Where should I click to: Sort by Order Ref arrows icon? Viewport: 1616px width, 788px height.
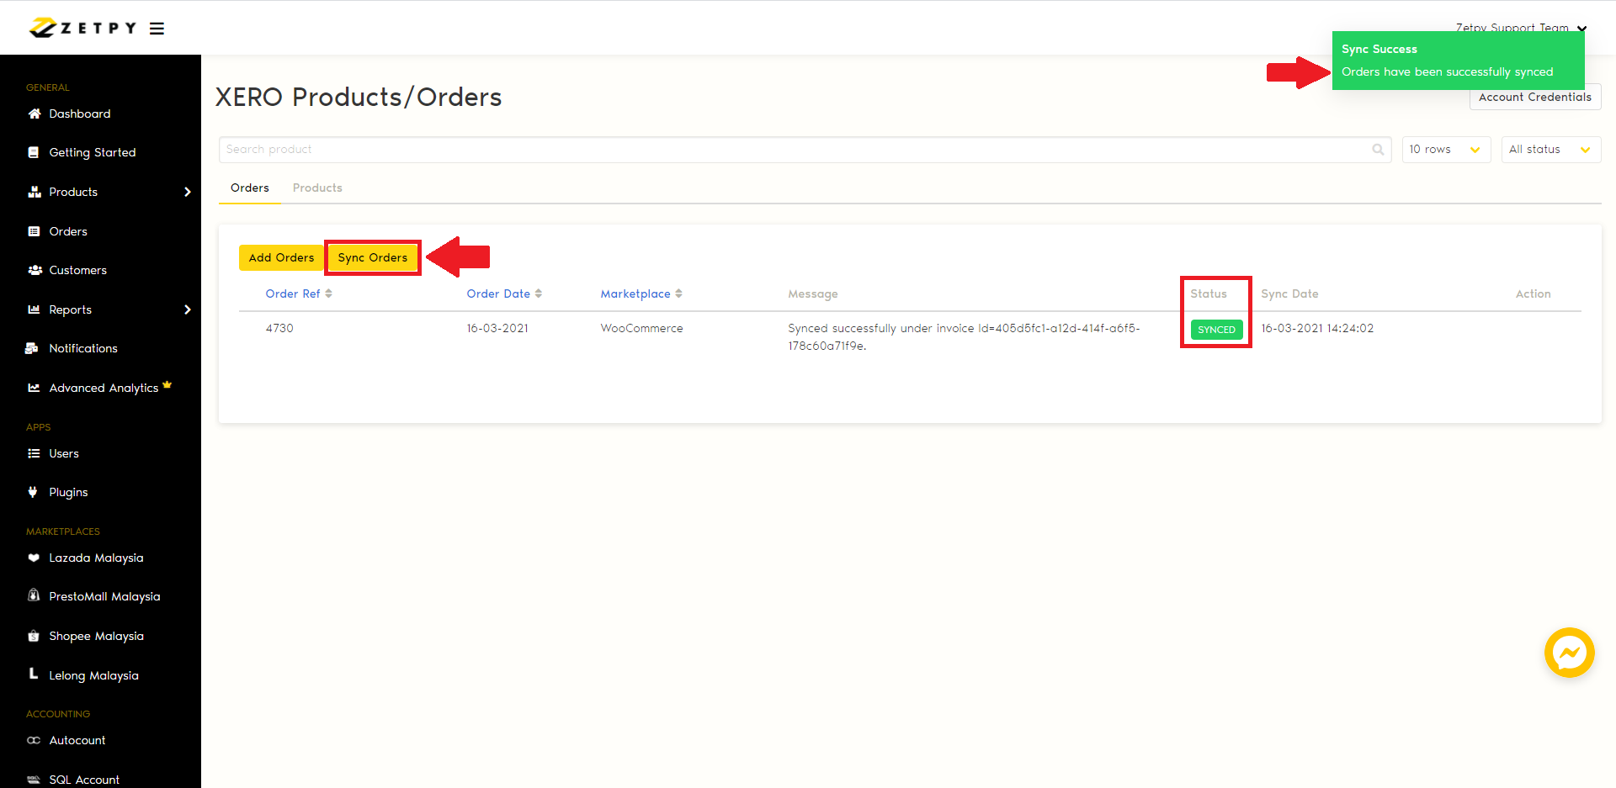coord(329,294)
